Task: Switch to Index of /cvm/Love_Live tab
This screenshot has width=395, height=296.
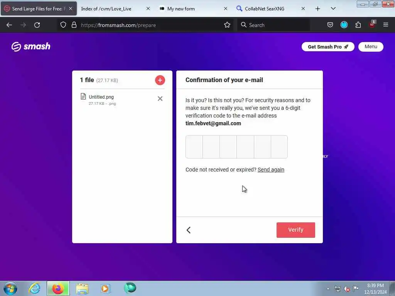Action: [106, 8]
